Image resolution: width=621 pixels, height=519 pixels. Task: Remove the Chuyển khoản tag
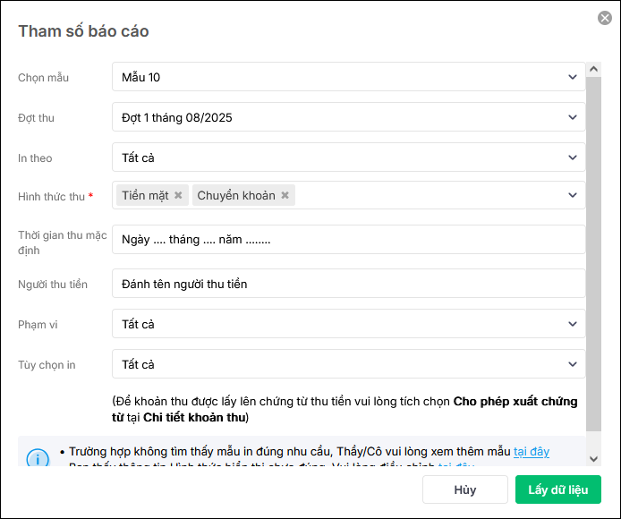(x=285, y=195)
